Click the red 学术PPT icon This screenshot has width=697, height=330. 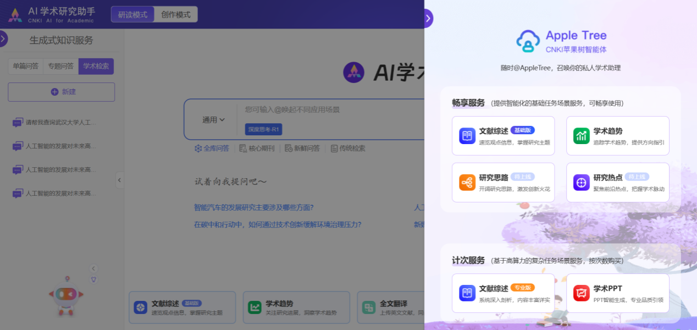(582, 293)
